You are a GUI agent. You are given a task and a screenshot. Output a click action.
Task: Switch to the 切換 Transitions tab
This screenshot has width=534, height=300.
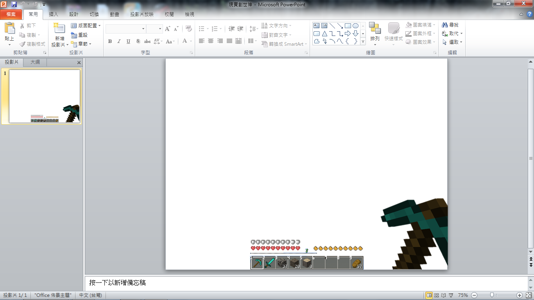point(94,14)
